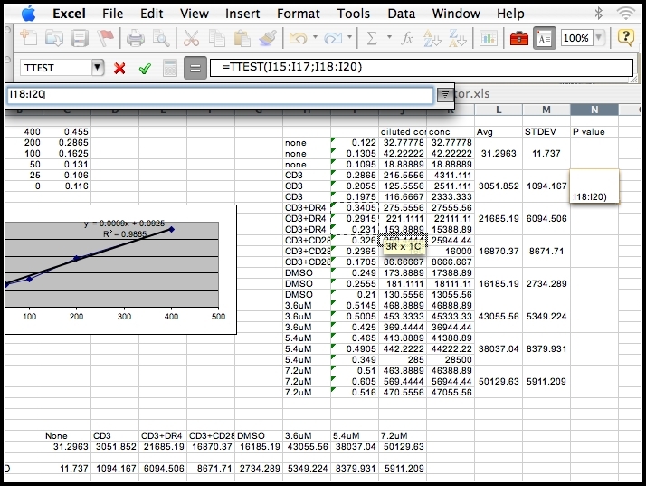Click the Format Painter brush icon
This screenshot has width=646, height=486.
pyautogui.click(x=267, y=38)
